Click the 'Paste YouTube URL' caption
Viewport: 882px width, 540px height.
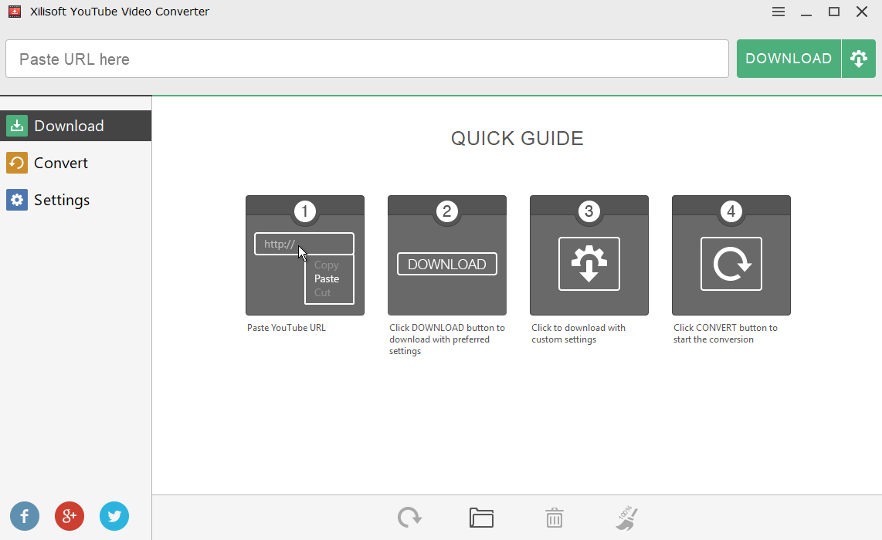pos(287,328)
